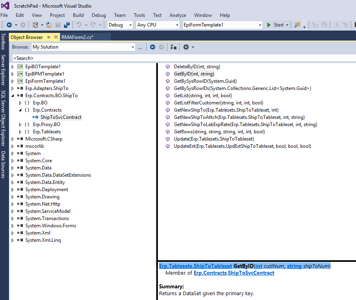Screen dimensions: 356x300
Task: Open the Data Sources side tab
Action: pos(3,165)
